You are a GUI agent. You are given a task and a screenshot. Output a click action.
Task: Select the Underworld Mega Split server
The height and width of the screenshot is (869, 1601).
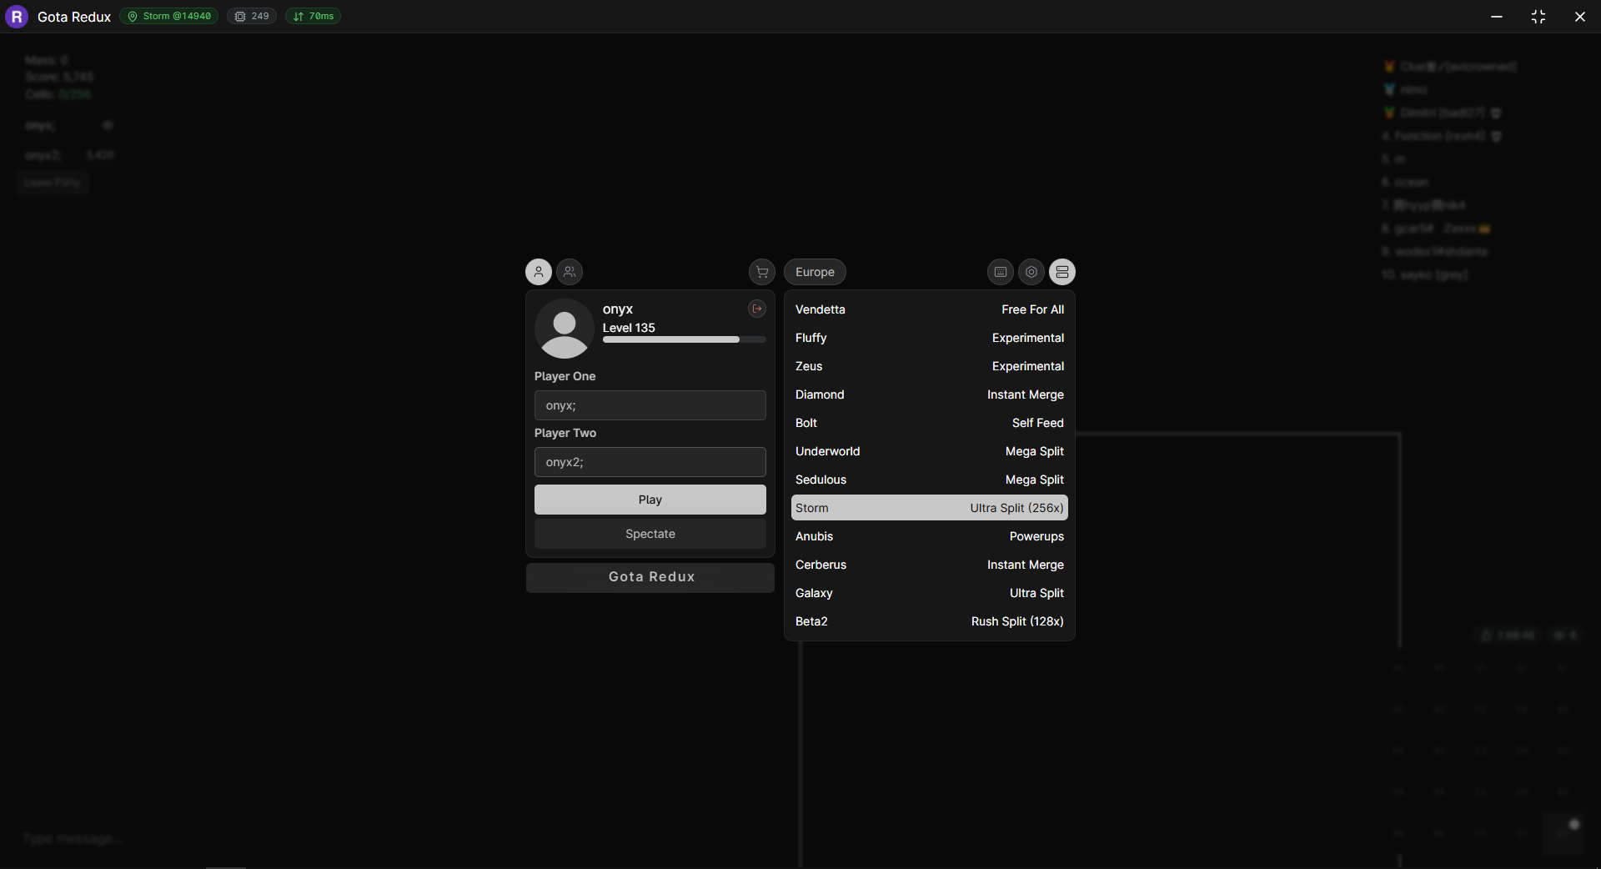(930, 451)
